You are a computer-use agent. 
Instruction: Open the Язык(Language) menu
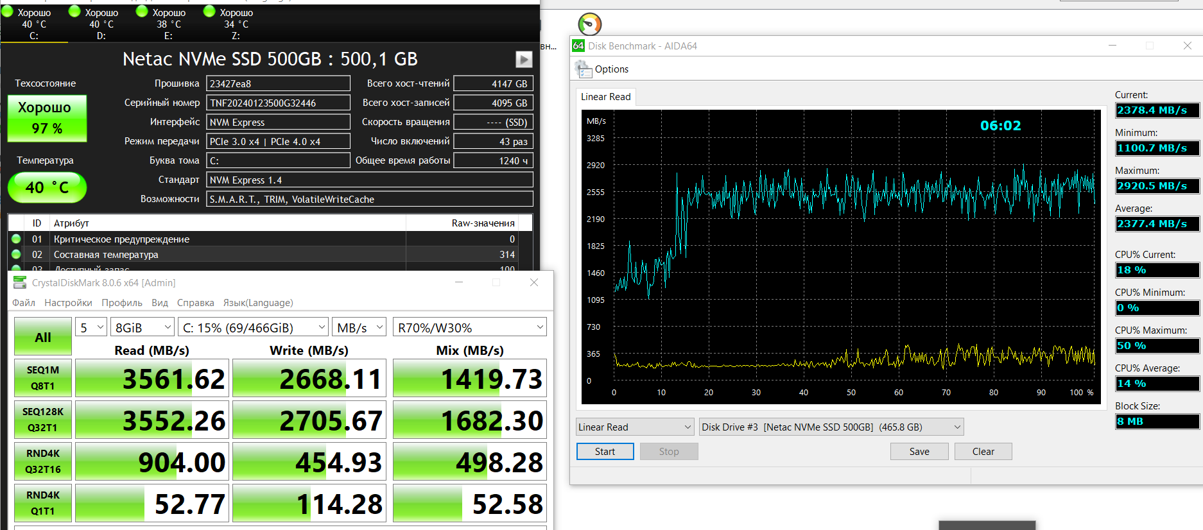coord(258,303)
